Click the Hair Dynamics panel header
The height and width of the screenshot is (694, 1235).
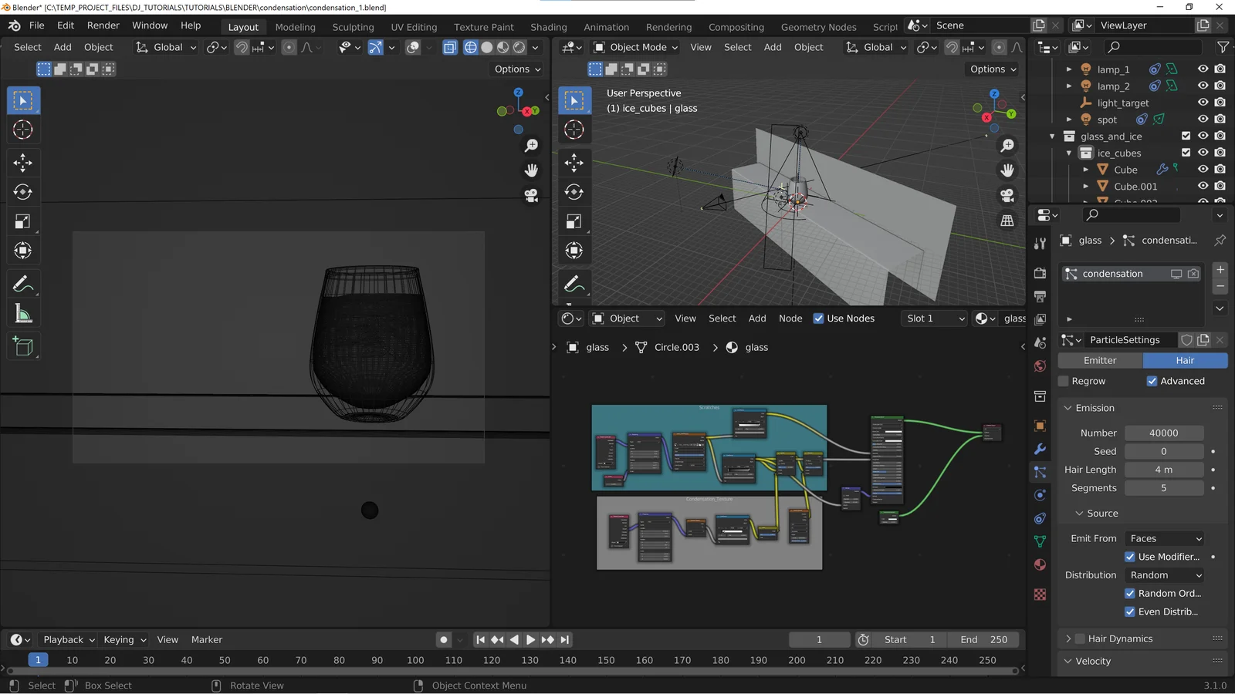pos(1119,638)
